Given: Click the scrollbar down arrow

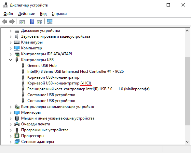Looking at the screenshot, I should click(x=187, y=142).
